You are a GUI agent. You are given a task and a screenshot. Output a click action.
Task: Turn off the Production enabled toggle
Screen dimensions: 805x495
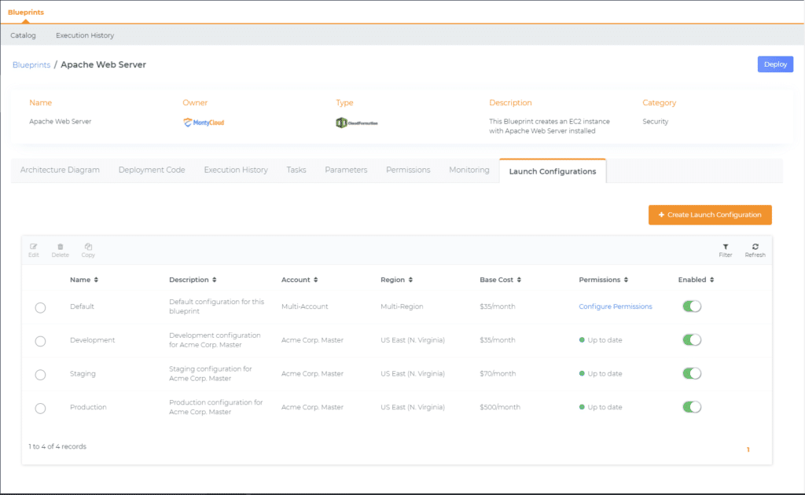(x=691, y=407)
